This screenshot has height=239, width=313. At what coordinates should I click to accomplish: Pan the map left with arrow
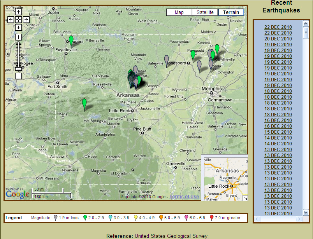click(11, 19)
